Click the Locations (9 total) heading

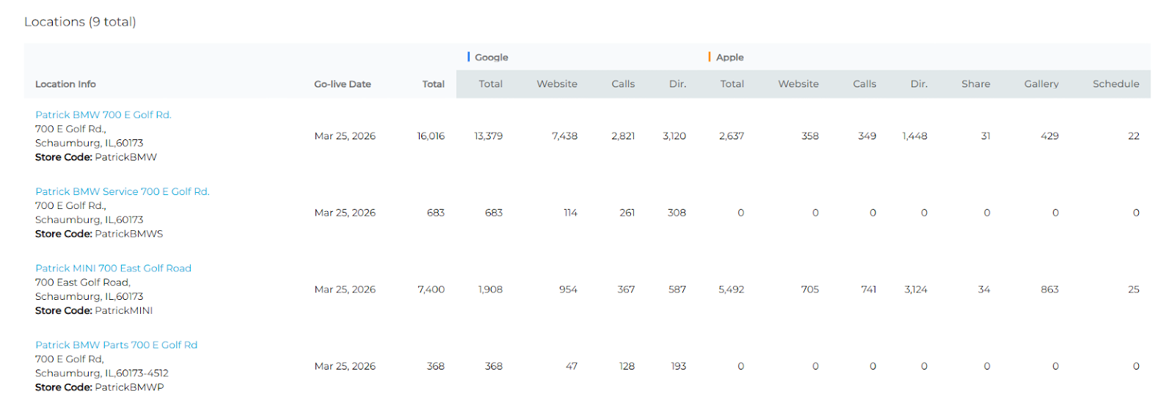pyautogui.click(x=80, y=22)
